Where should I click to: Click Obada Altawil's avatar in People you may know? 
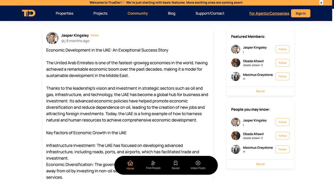coord(235,136)
